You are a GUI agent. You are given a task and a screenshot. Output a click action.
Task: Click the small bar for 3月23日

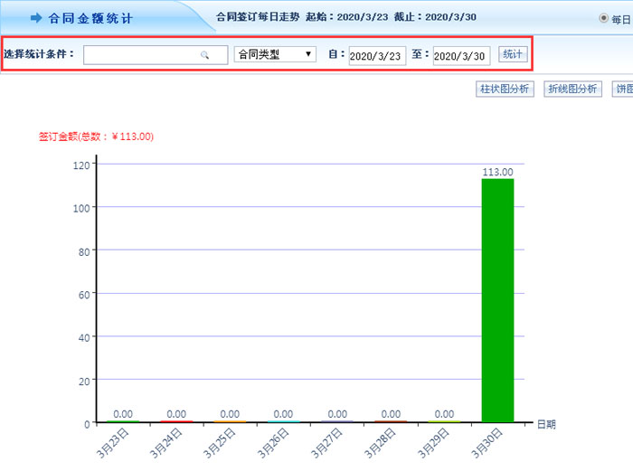click(123, 421)
